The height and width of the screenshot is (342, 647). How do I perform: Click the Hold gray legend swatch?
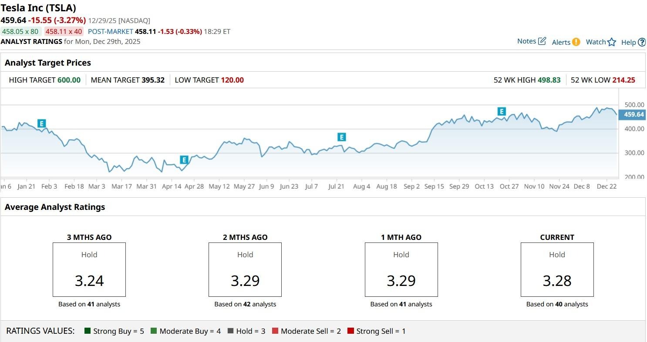pyautogui.click(x=230, y=331)
